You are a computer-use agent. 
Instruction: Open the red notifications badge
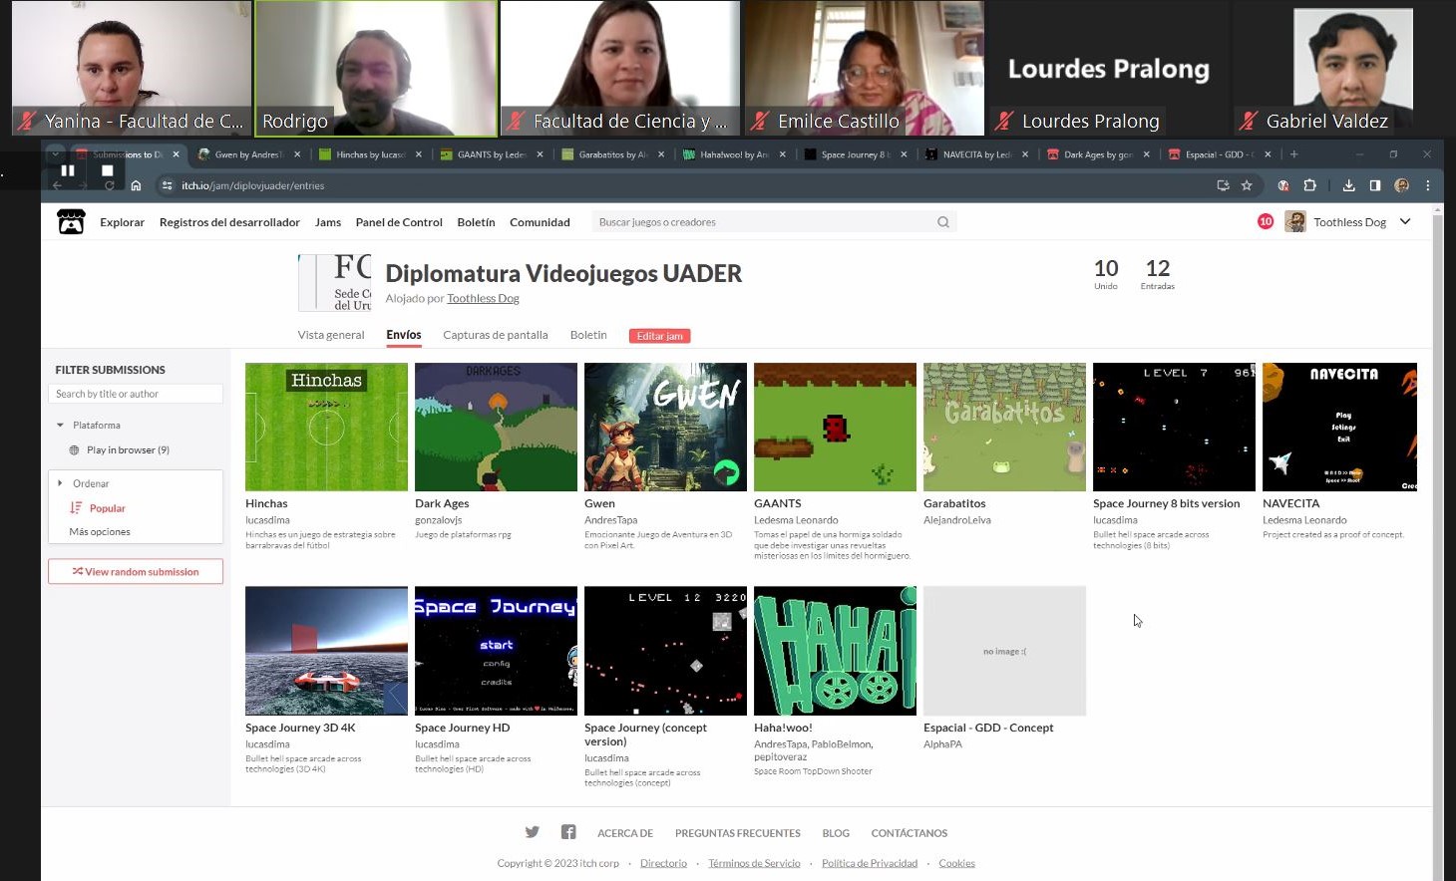pos(1265,222)
